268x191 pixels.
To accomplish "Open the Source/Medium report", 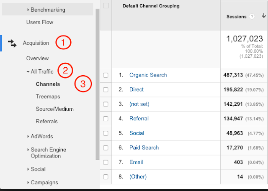I will (x=54, y=109).
